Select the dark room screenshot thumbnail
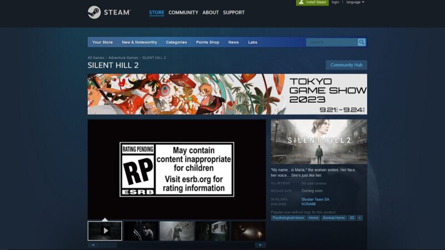The width and height of the screenshot is (445, 250). coord(212,231)
